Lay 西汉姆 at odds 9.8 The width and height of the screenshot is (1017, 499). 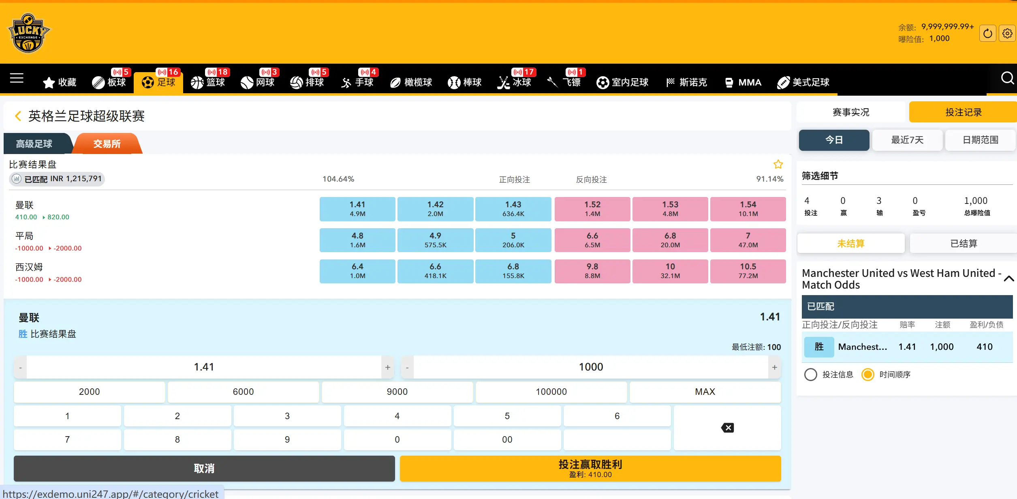coord(592,271)
